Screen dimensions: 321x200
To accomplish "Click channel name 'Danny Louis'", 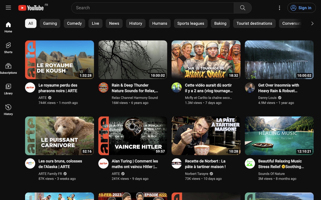I will [267, 98].
